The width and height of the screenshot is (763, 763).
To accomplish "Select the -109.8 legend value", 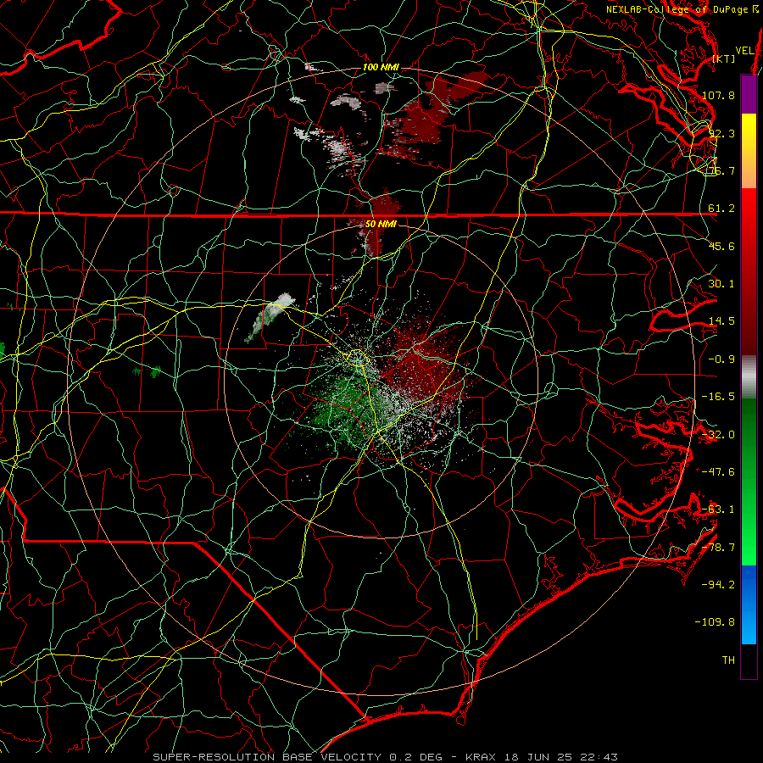I will pyautogui.click(x=716, y=622).
